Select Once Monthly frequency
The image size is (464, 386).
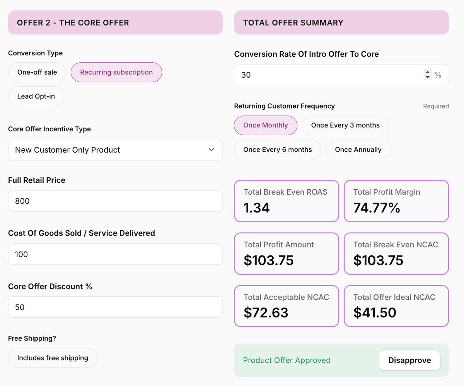266,125
